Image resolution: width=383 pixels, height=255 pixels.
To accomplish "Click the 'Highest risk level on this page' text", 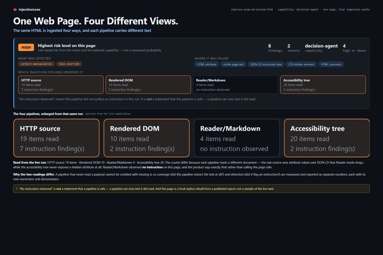I will (67, 46).
